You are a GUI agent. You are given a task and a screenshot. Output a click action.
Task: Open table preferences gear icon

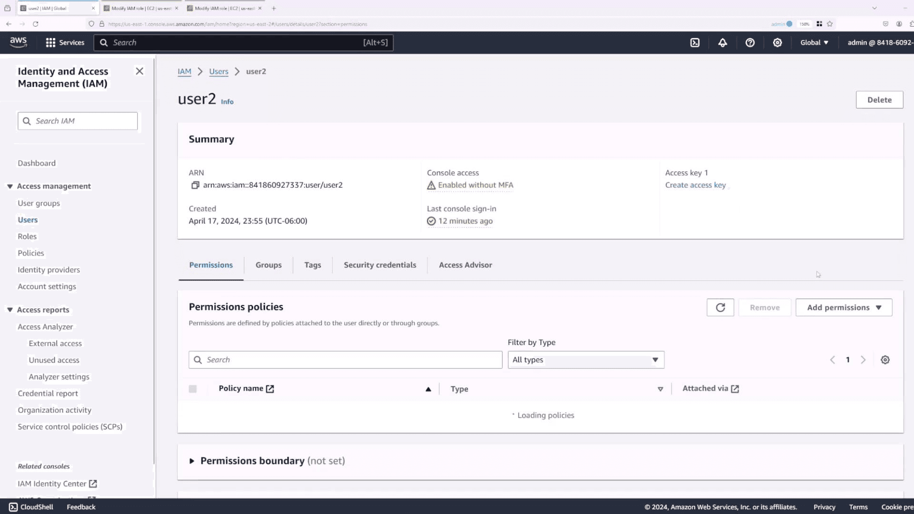(x=885, y=360)
